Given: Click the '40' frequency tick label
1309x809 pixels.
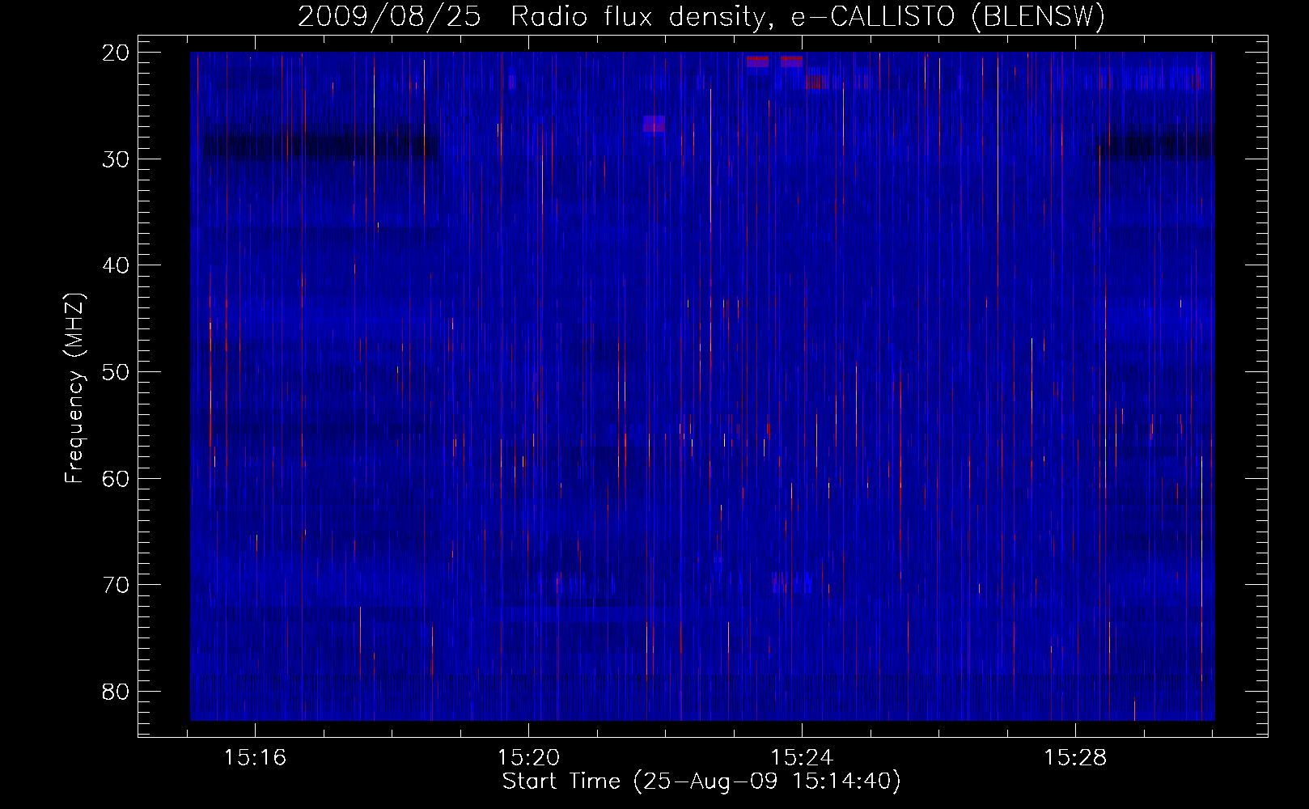Looking at the screenshot, I should [116, 265].
